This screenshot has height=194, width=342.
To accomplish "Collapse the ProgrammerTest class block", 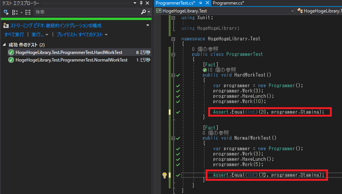I will (x=173, y=54).
